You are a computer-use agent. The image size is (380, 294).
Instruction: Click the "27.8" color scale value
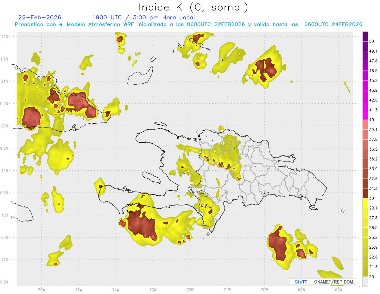pyautogui.click(x=373, y=218)
